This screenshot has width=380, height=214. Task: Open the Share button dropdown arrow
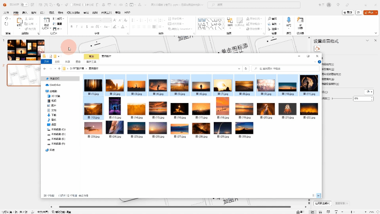pyautogui.click(x=376, y=12)
